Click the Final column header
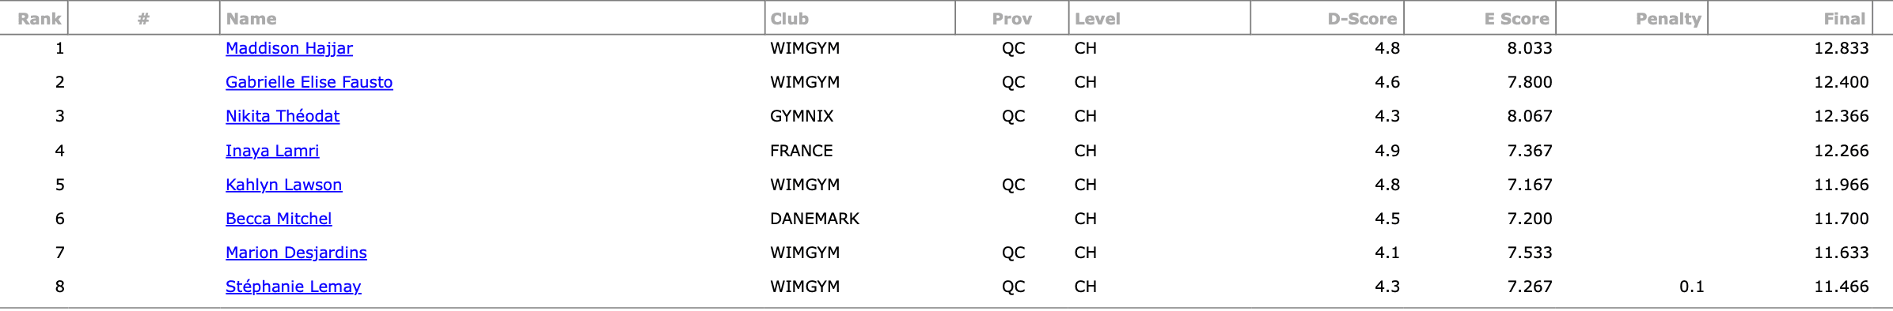This screenshot has height=311, width=1893. pos(1845,19)
